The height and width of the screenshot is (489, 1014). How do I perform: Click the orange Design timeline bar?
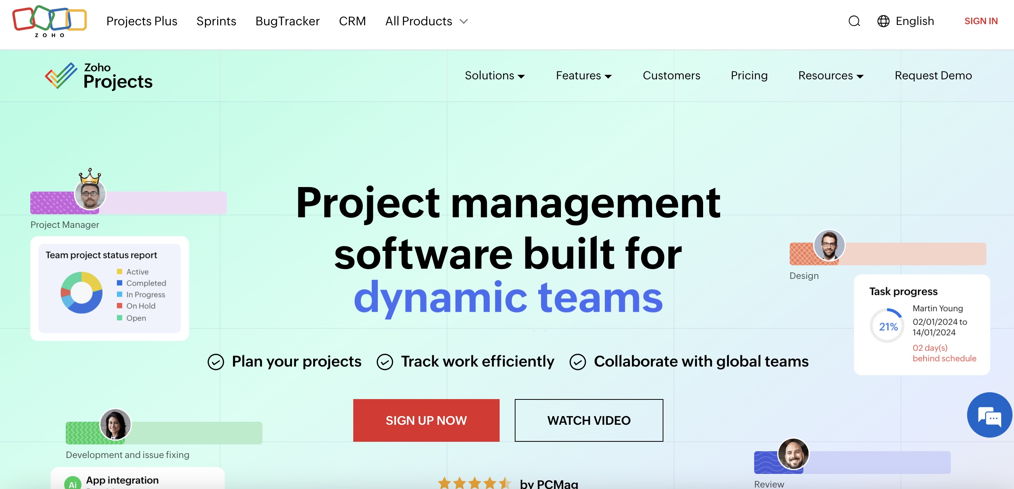coord(887,254)
